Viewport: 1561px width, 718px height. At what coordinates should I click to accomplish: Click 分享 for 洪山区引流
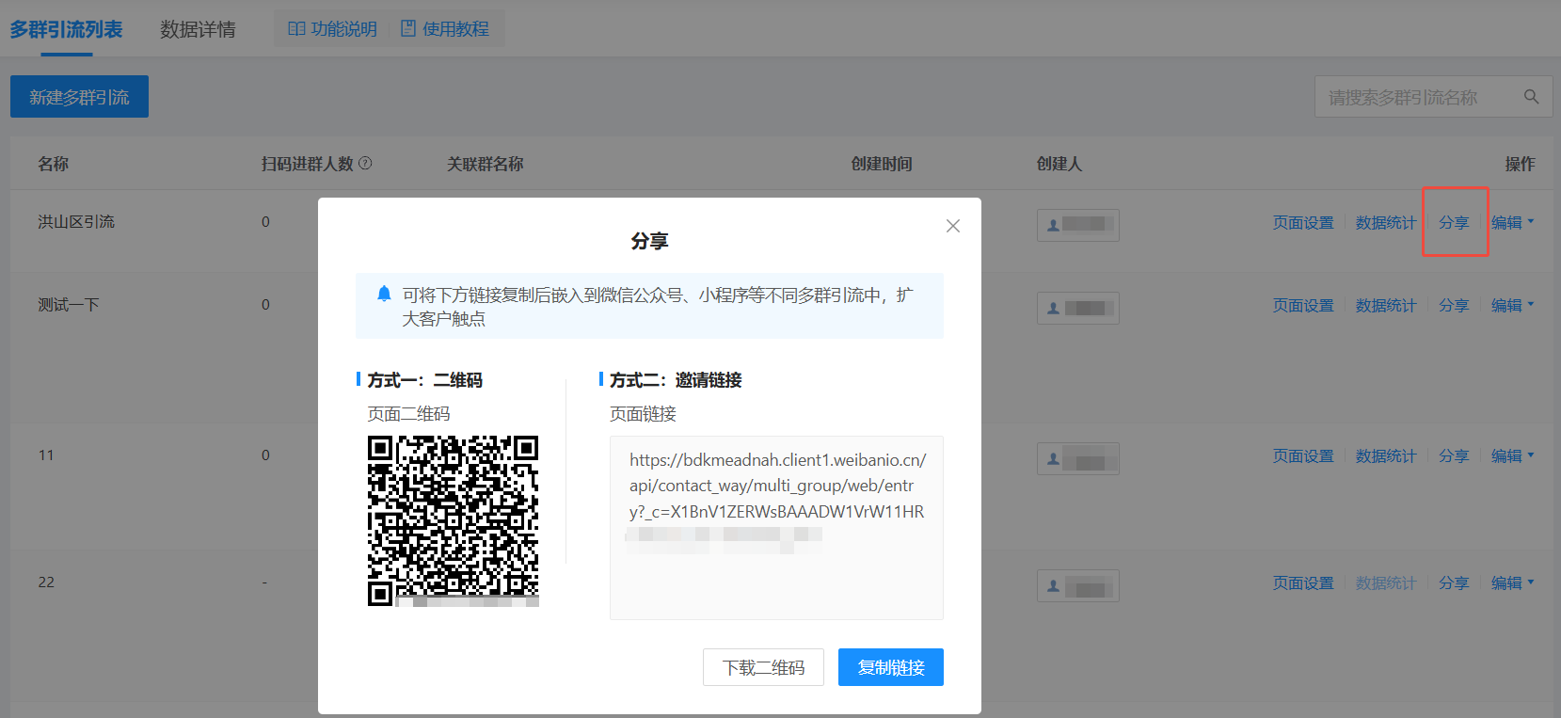click(x=1454, y=222)
